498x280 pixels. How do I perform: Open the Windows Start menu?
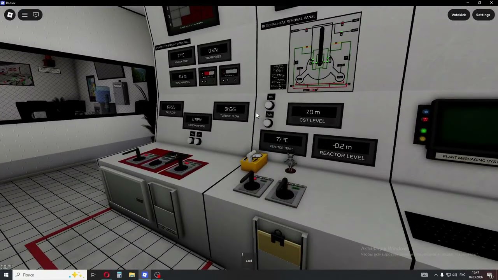tap(6, 275)
